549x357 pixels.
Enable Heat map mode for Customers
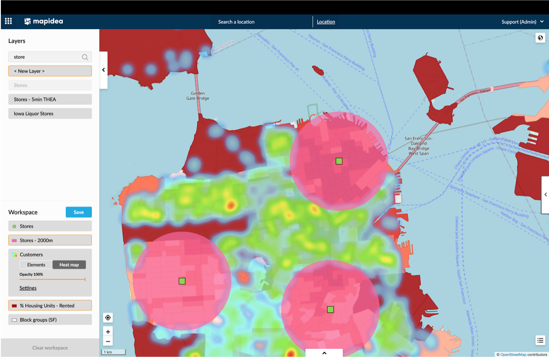[69, 265]
